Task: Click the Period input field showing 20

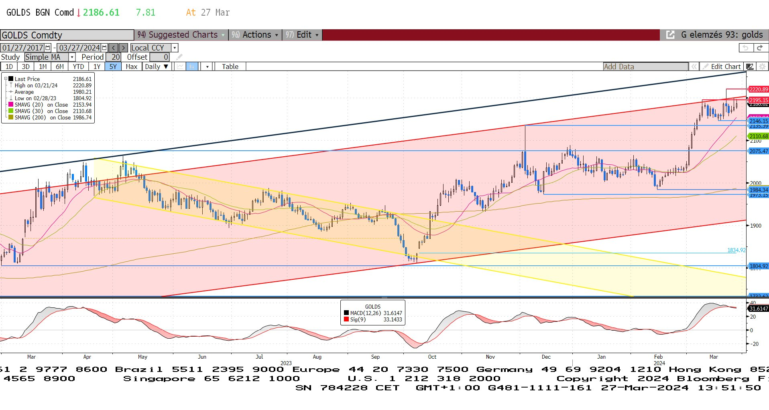Action: pos(114,57)
